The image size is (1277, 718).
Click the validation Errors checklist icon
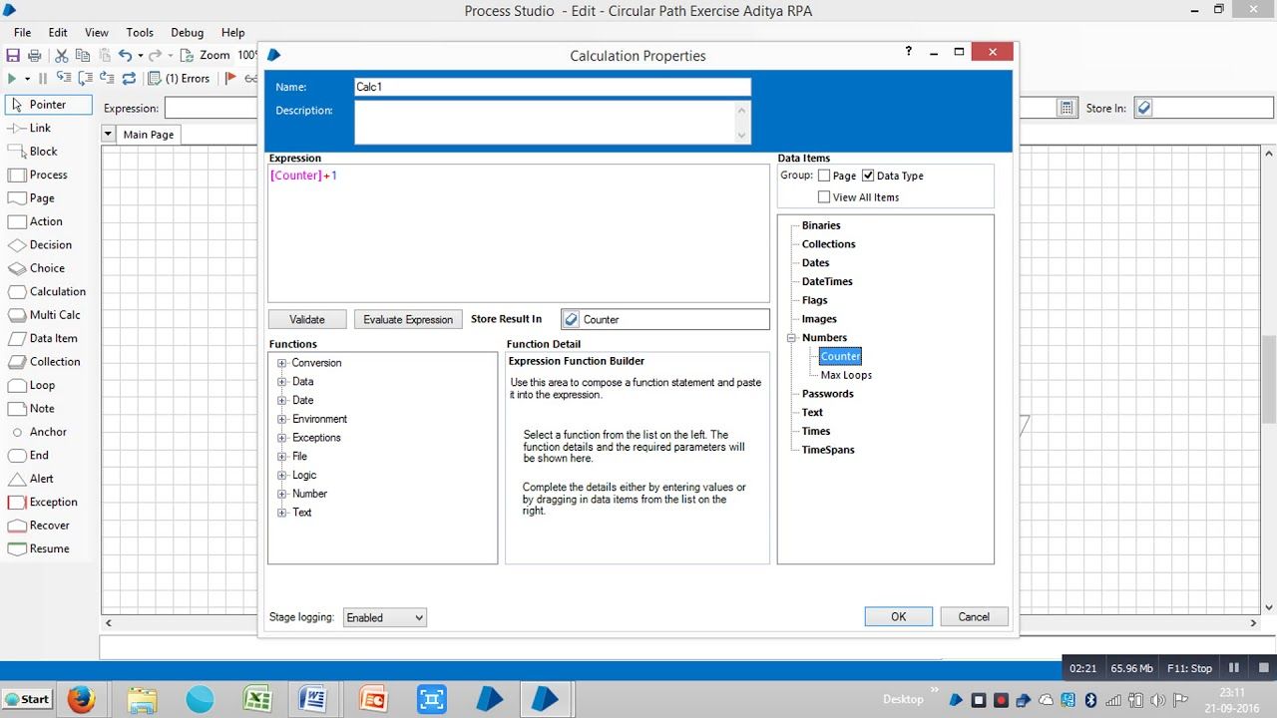[x=155, y=79]
